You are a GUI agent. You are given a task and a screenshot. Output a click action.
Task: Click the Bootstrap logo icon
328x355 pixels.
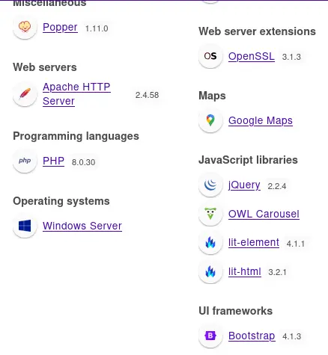click(210, 336)
